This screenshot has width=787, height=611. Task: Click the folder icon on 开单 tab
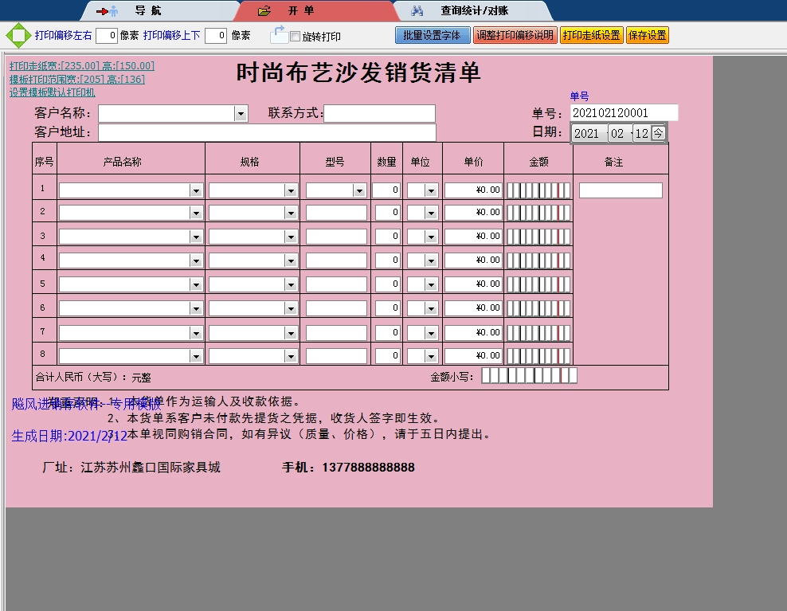pos(264,11)
